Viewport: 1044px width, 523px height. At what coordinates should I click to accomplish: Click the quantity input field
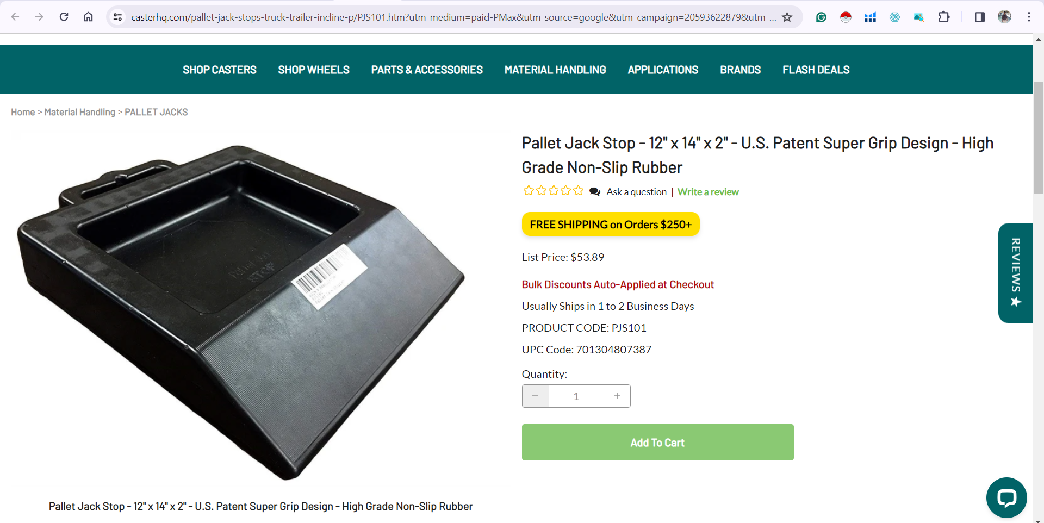pos(576,396)
